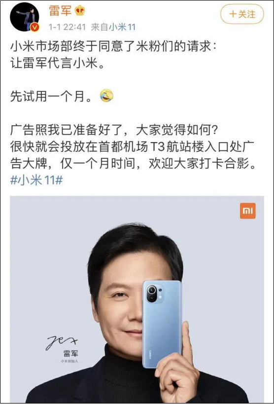Tap the camera module on the blue phone
274x404 pixels.
click(155, 294)
